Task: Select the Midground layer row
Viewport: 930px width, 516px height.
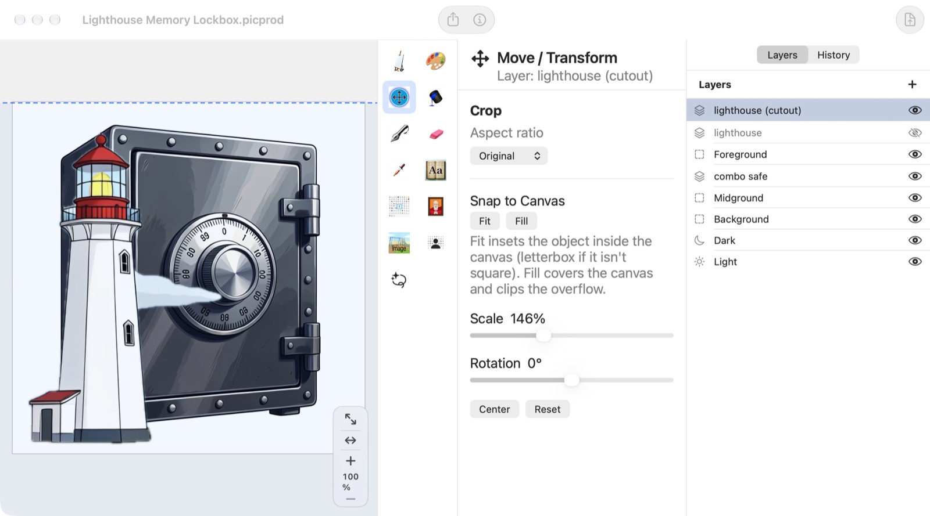Action: pyautogui.click(x=808, y=197)
